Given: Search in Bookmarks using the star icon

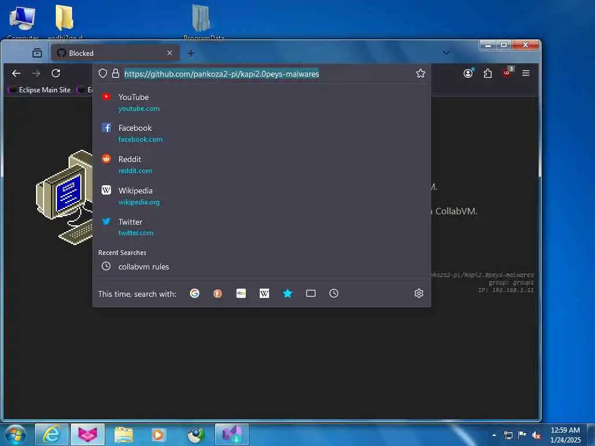Looking at the screenshot, I should click(288, 293).
